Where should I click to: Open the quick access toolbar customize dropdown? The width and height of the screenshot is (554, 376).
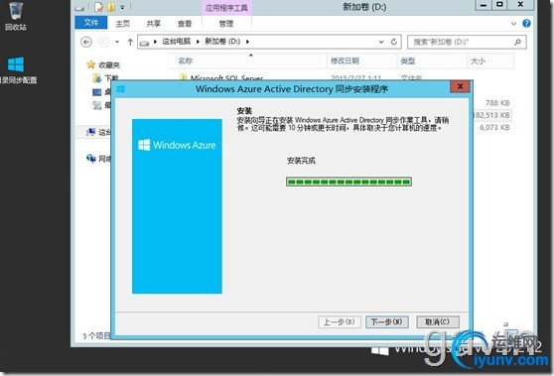[x=122, y=7]
